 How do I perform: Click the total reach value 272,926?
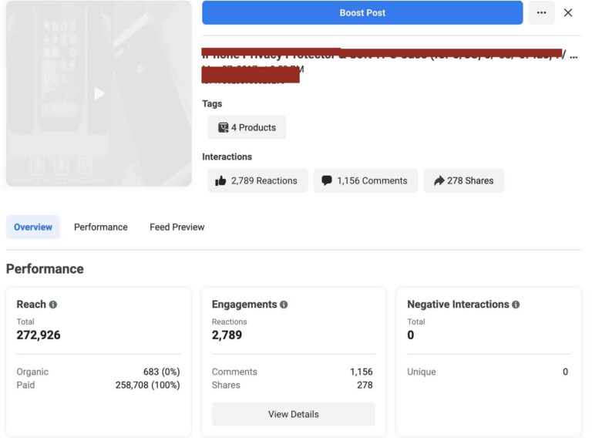point(39,335)
